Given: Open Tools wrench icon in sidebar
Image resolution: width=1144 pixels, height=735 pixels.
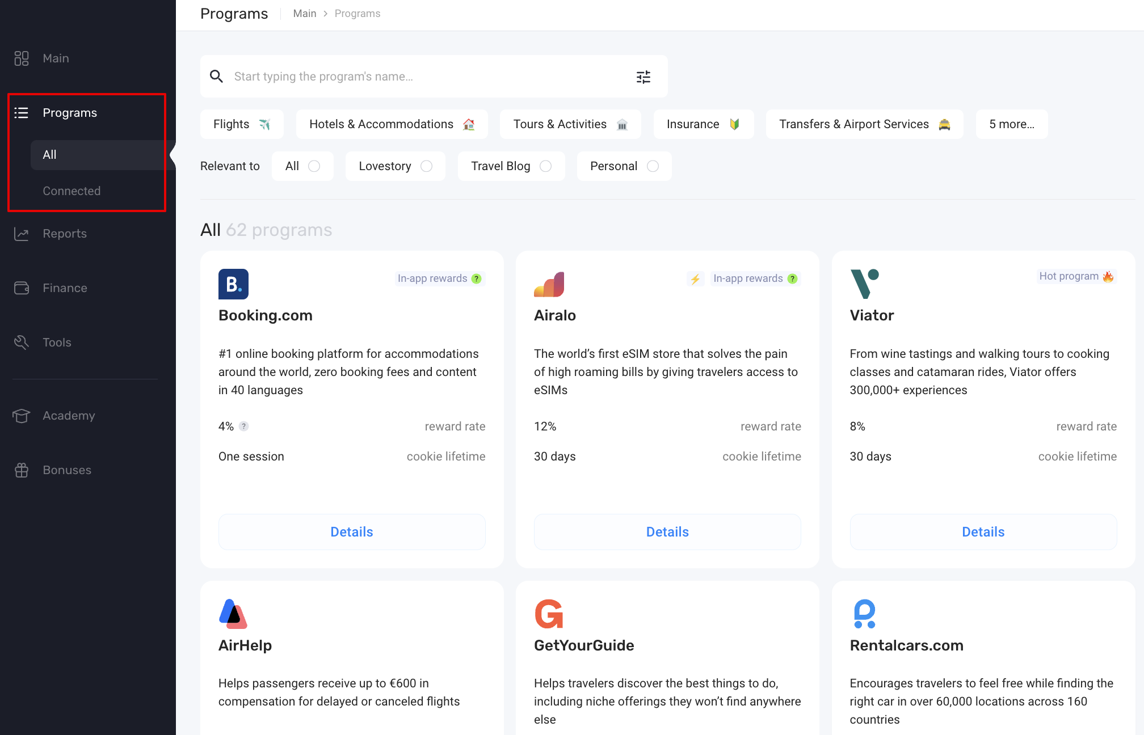Looking at the screenshot, I should (22, 343).
